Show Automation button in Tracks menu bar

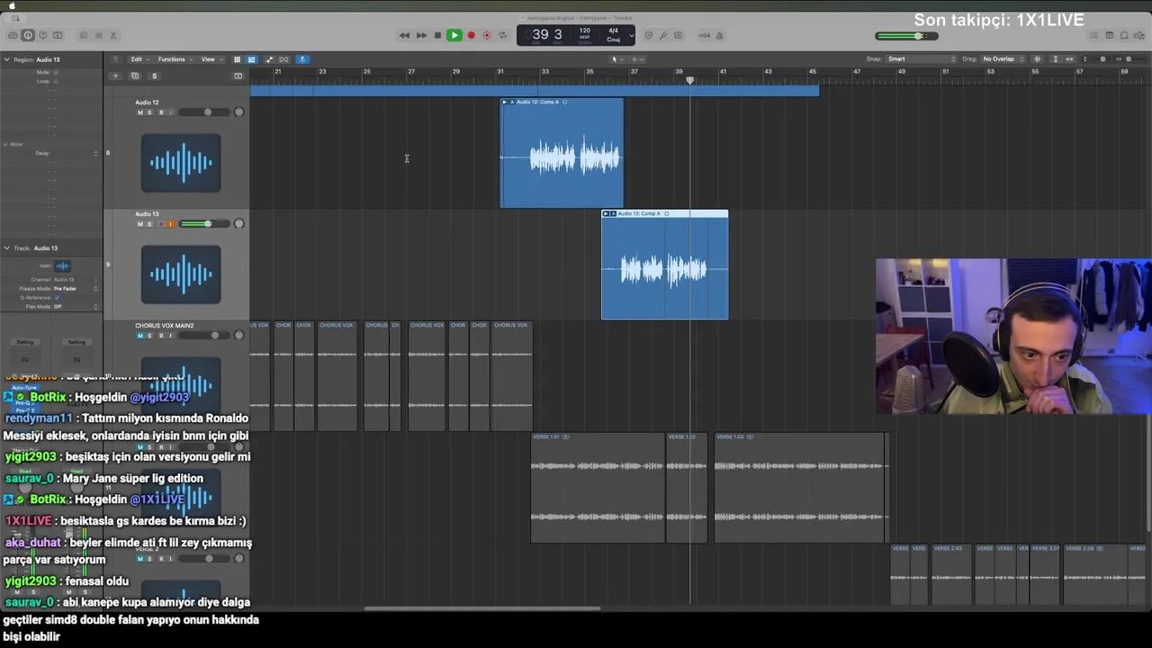(x=269, y=59)
